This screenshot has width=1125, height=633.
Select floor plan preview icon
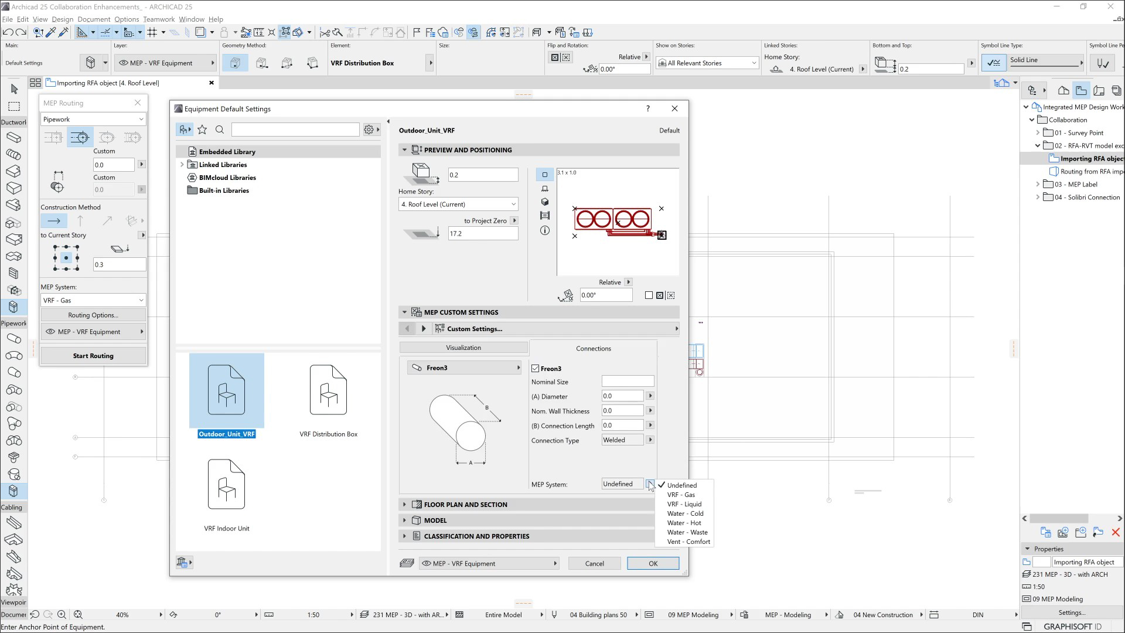[545, 175]
